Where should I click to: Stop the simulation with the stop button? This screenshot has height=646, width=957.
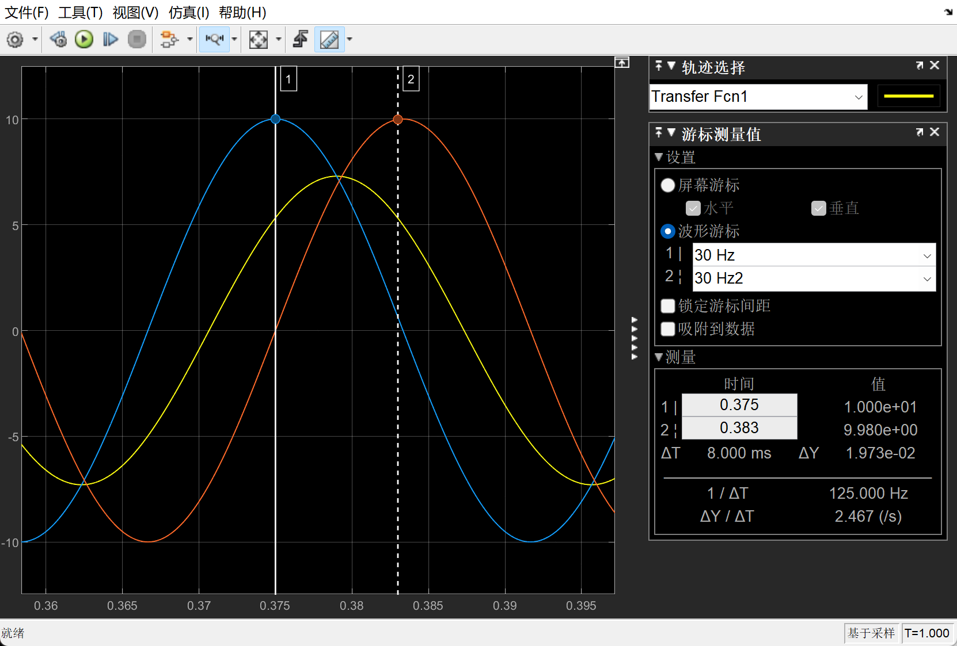[x=136, y=40]
